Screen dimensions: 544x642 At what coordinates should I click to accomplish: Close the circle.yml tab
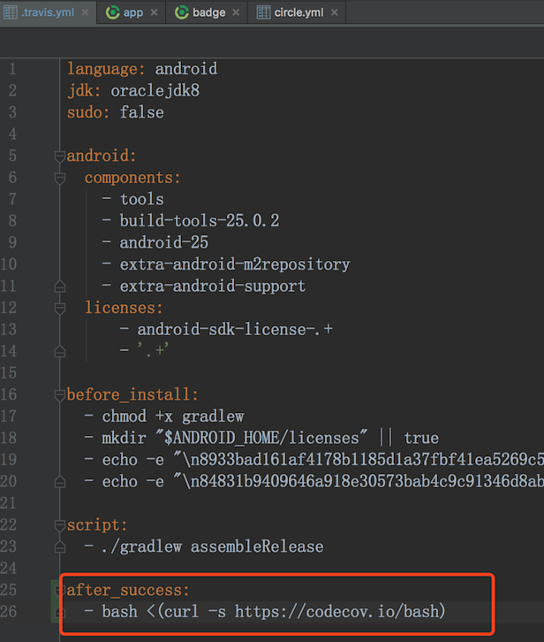tap(335, 12)
